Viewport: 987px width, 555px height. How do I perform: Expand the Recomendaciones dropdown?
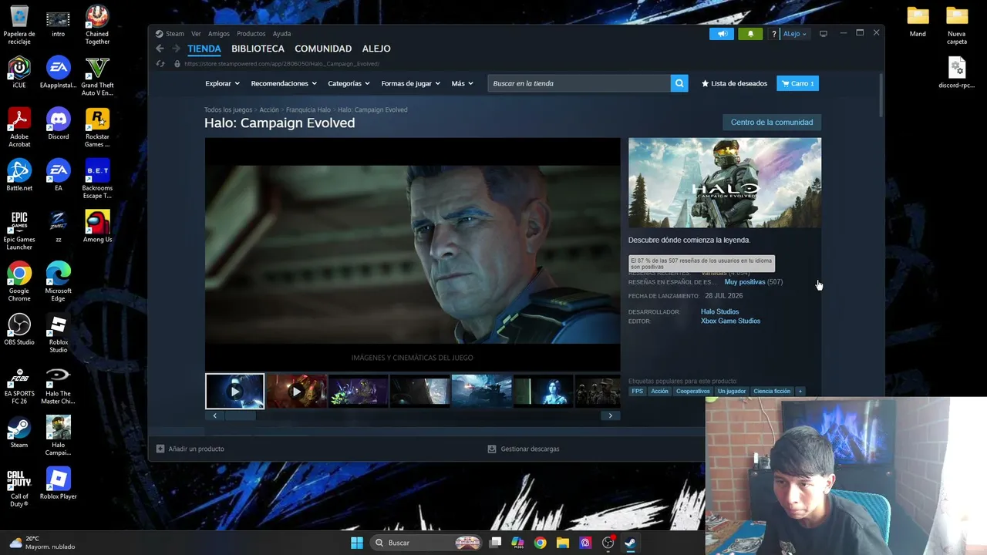[284, 83]
